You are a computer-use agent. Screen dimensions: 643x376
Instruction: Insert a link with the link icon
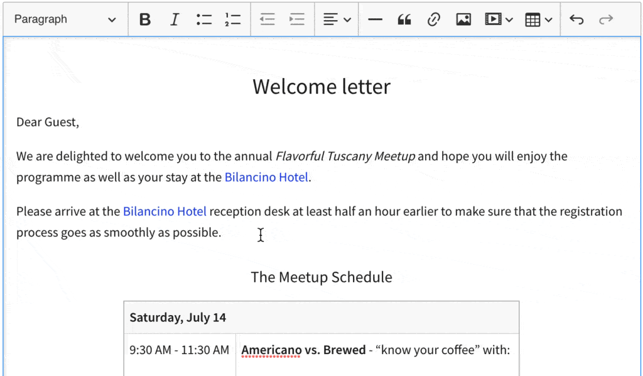[433, 19]
